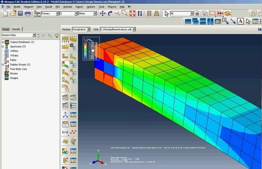Open the Plug-ins menu

[112, 7]
